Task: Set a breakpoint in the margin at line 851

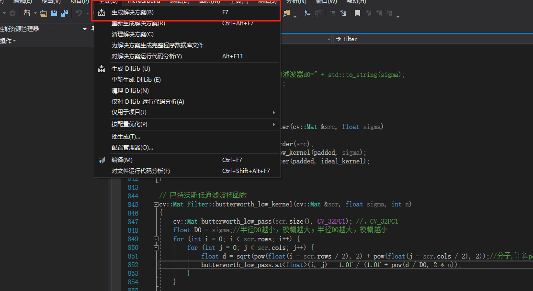Action: [116, 256]
